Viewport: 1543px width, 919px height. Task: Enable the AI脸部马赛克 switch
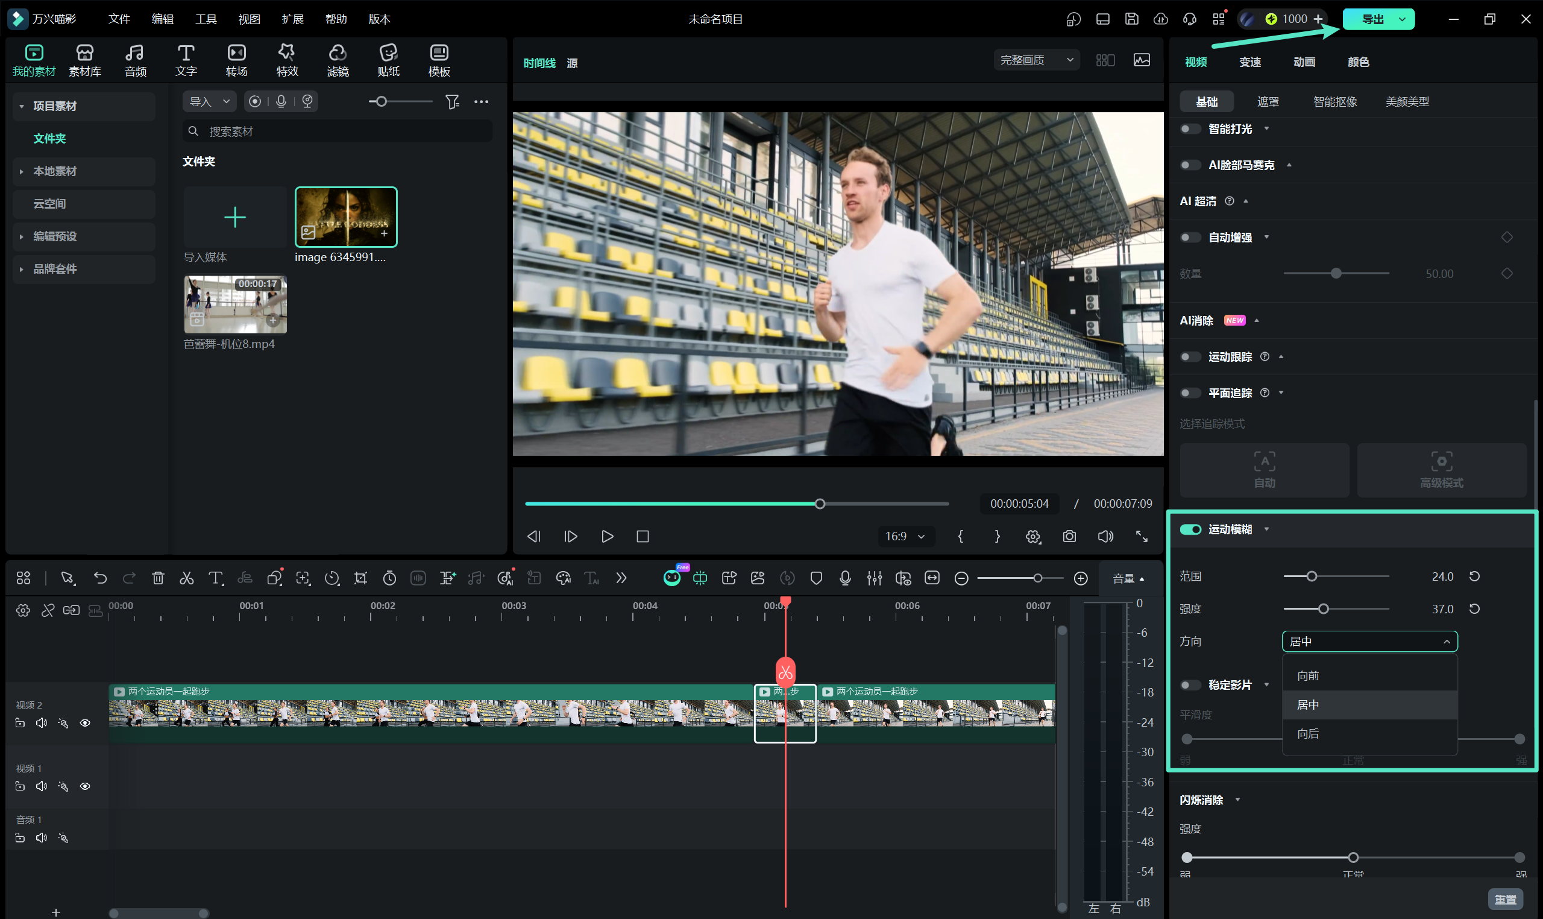tap(1190, 165)
